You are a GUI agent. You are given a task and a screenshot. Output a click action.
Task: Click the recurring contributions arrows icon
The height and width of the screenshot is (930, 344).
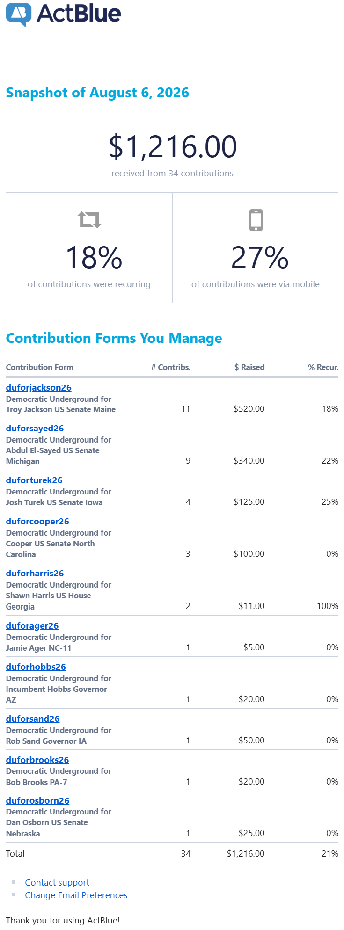click(89, 219)
